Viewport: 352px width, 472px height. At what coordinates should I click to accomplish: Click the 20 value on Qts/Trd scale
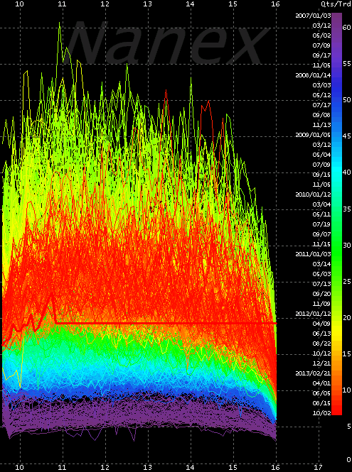point(347,317)
